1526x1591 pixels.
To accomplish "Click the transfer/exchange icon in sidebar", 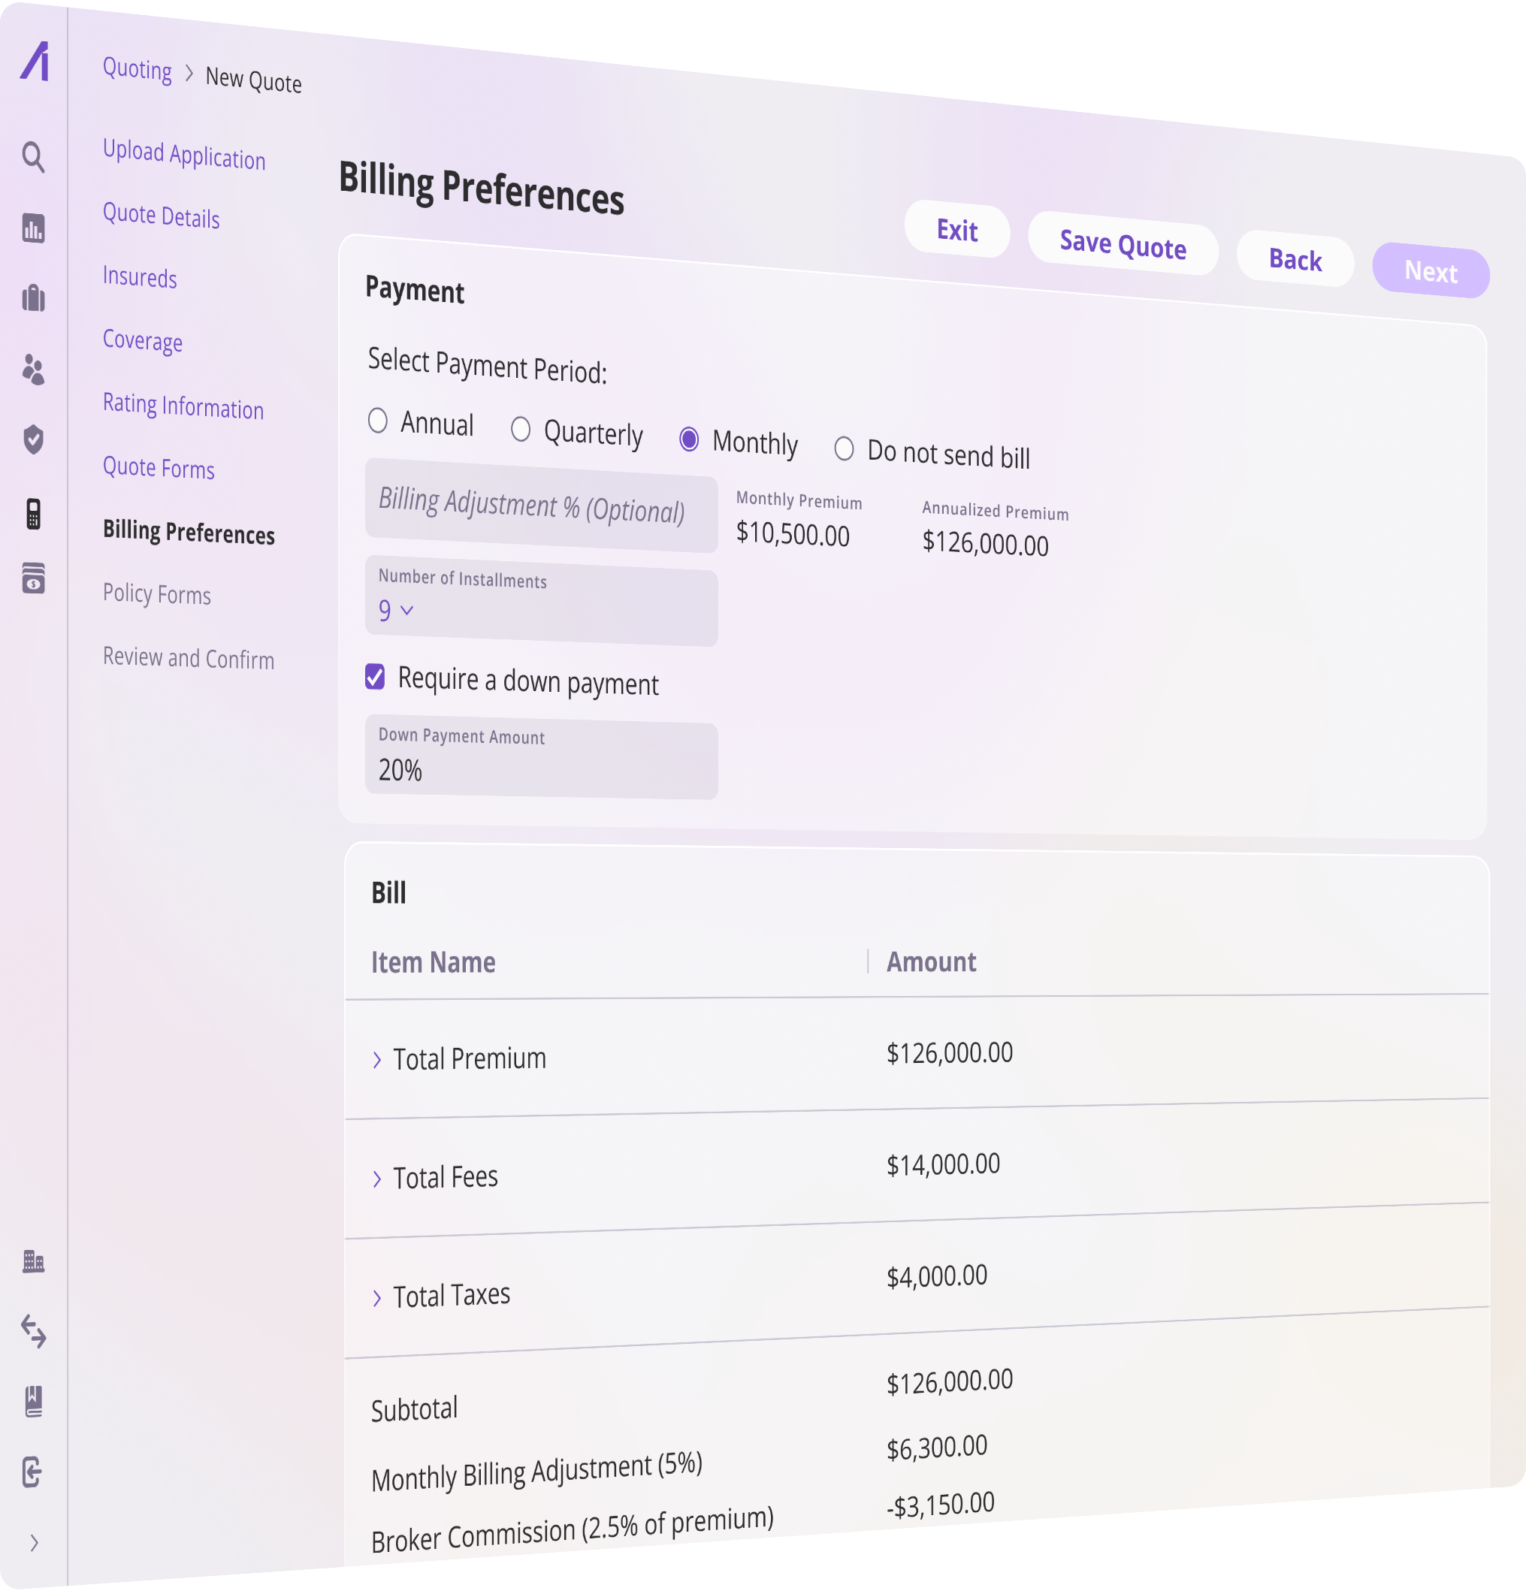I will click(38, 1331).
